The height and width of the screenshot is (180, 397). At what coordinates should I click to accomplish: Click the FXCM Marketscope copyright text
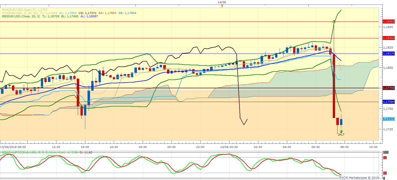coord(359,178)
